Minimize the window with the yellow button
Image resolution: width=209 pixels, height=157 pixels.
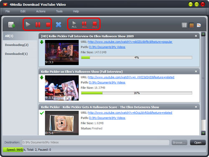[191, 4]
